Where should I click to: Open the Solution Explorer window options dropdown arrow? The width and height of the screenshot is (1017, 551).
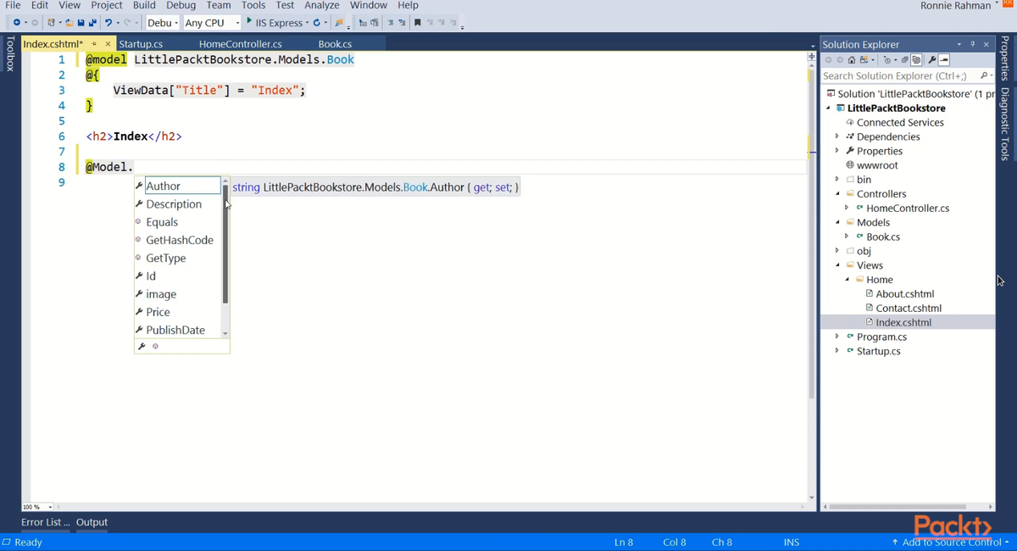point(959,44)
